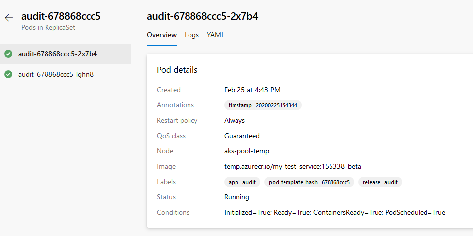Click green status icon for pod lghn8

click(x=8, y=75)
